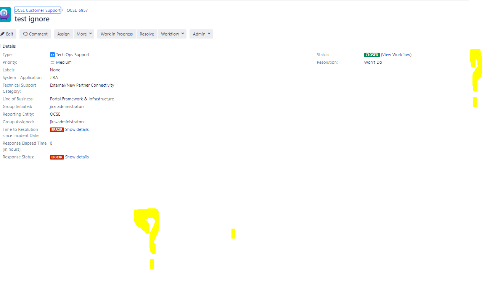Show details for Response Status error
Screen dimensions: 482x308
(x=77, y=157)
